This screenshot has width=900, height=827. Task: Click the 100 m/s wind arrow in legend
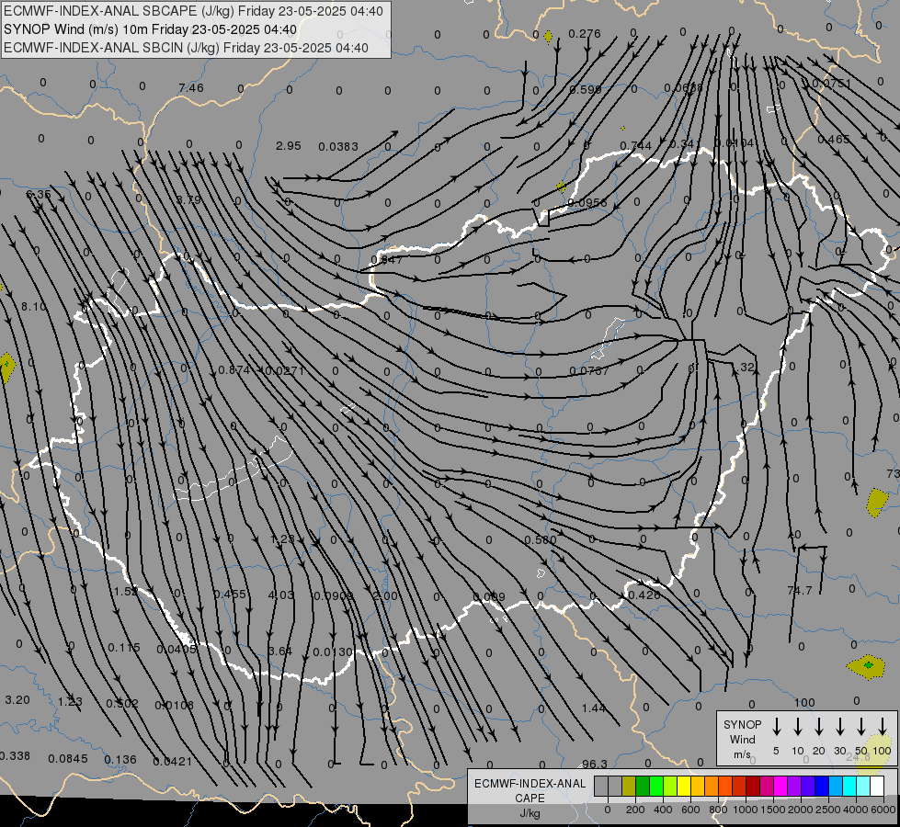coord(883,727)
